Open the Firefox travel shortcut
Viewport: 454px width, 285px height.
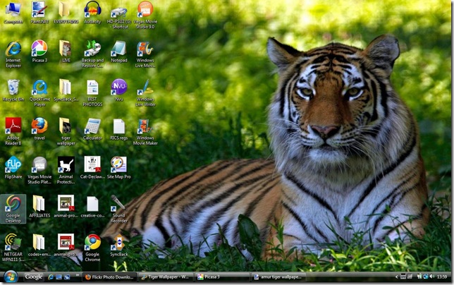39,129
